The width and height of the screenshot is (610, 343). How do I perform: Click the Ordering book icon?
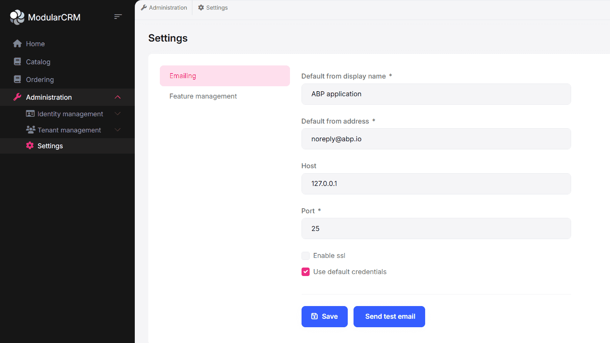click(17, 79)
